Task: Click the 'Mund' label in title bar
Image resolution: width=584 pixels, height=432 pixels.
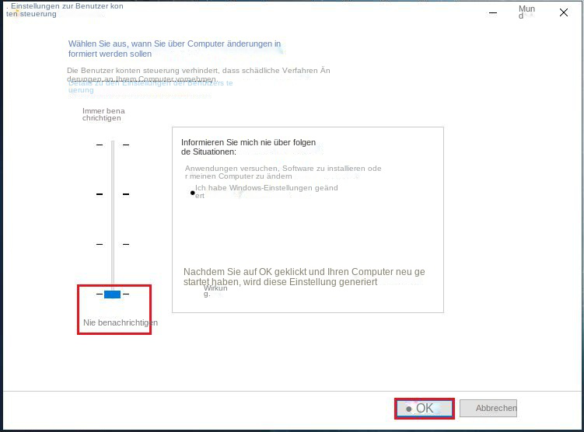Action: pos(526,12)
